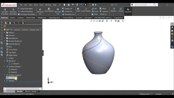Expand the Surface Bodies(2) folder
The width and height of the screenshot is (174, 98).
click(x=5, y=41)
